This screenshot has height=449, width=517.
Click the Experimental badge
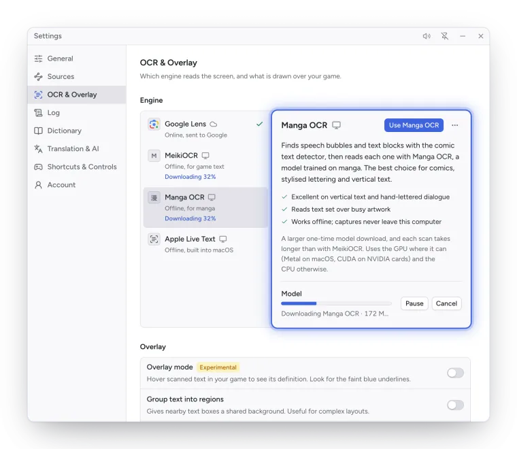coord(218,367)
